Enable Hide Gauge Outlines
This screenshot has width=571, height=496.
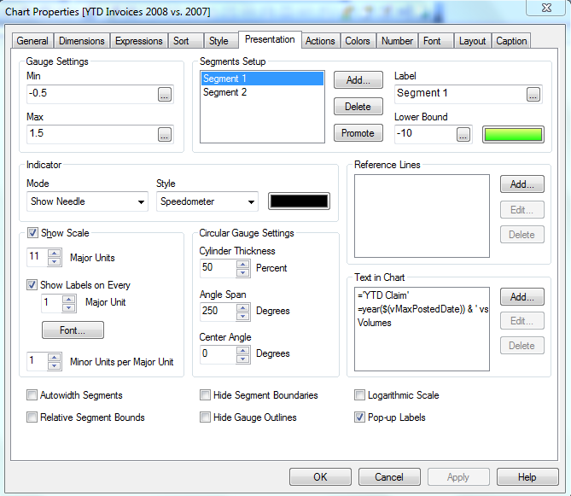click(x=205, y=417)
